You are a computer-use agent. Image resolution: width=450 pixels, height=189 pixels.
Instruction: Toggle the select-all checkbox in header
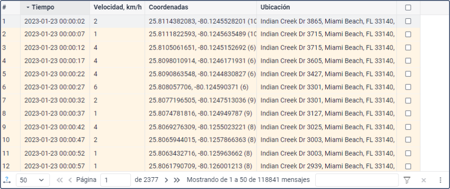point(408,8)
